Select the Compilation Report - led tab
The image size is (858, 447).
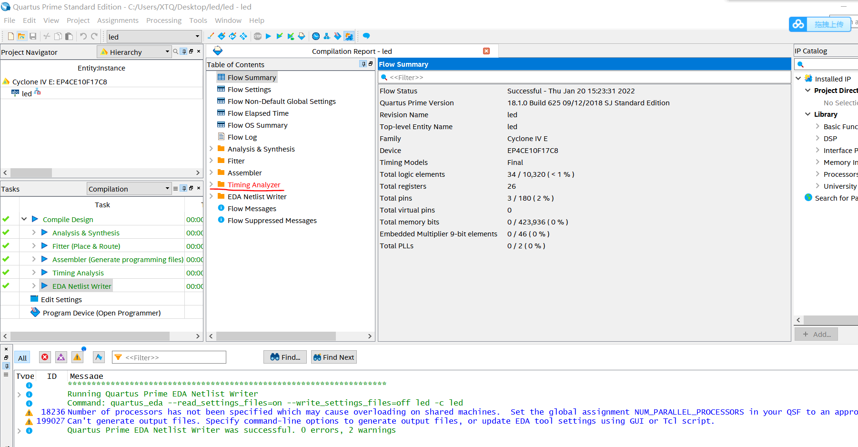[352, 51]
